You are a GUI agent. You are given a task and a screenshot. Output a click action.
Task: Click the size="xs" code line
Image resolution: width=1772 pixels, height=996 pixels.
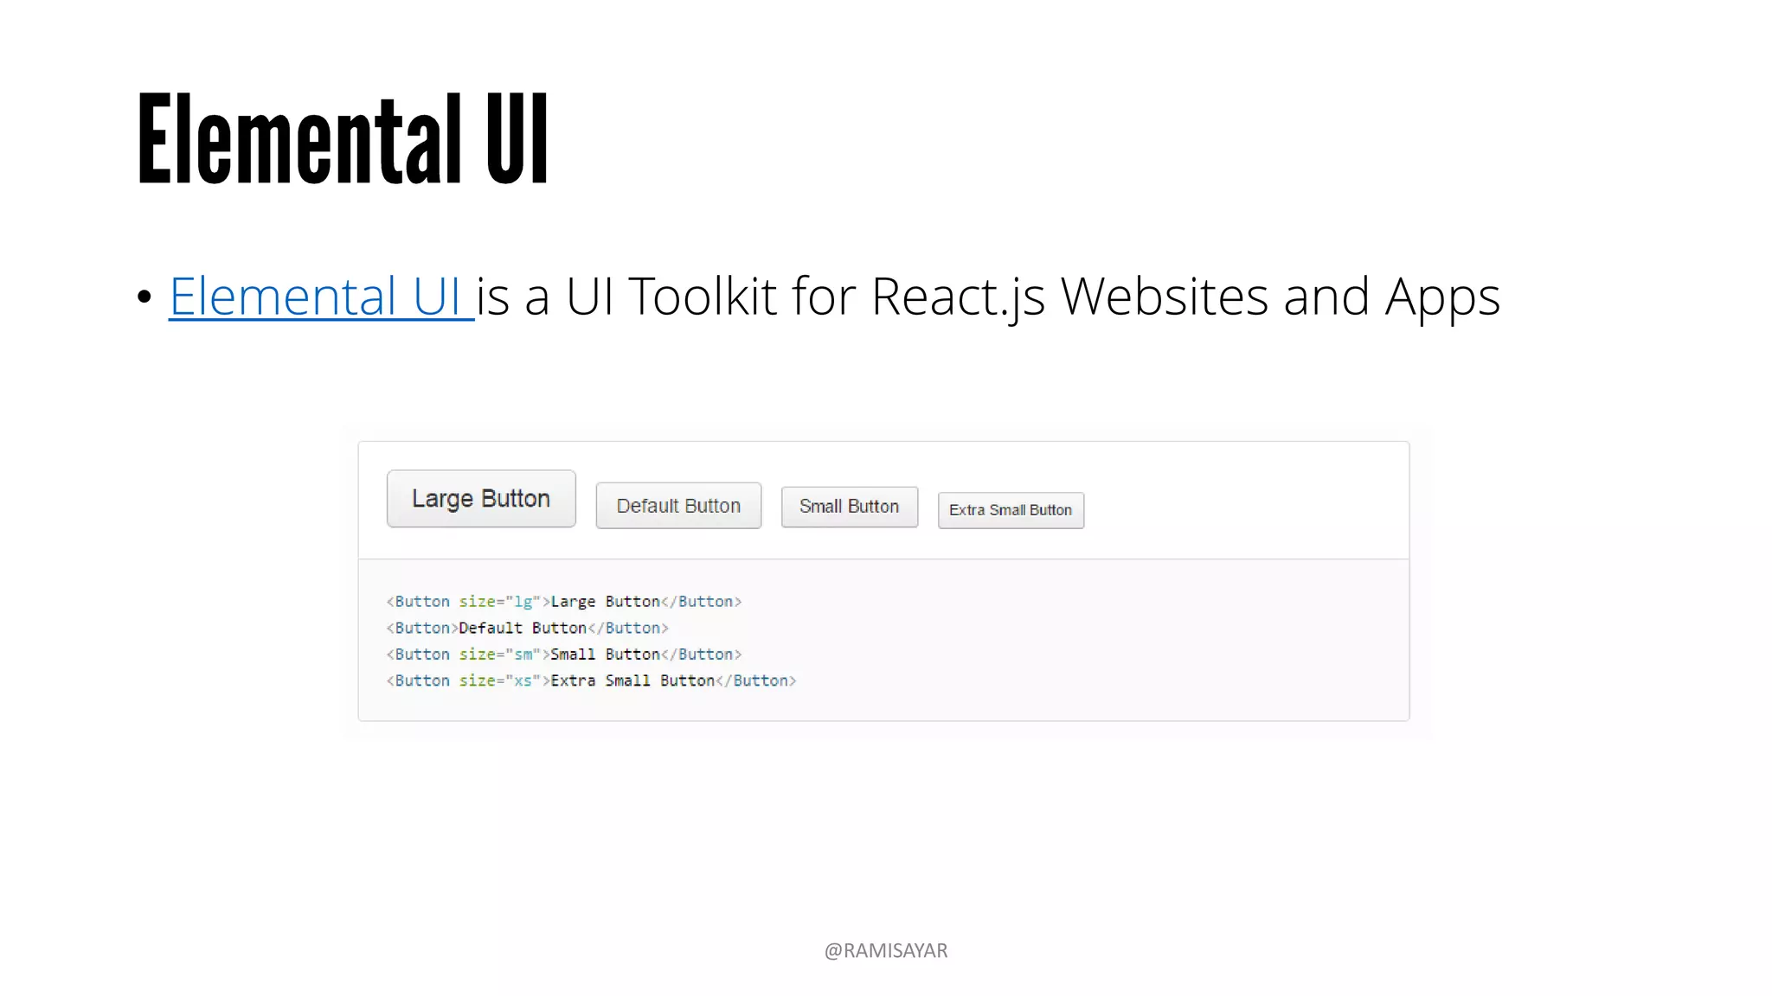pyautogui.click(x=591, y=680)
